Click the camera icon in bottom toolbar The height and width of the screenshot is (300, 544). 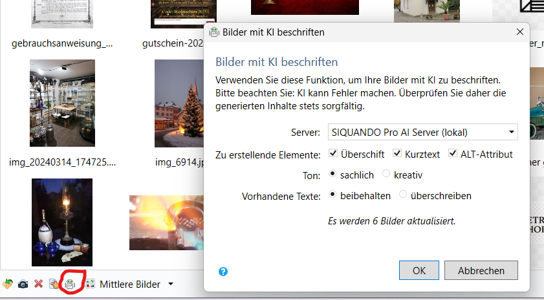[23, 284]
